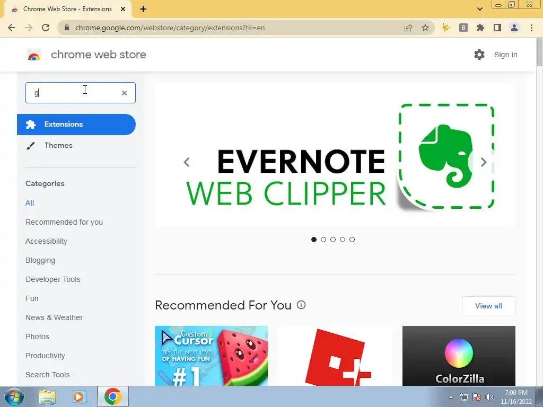The height and width of the screenshot is (407, 543).
Task: Open the Developer Tools category
Action: click(52, 279)
